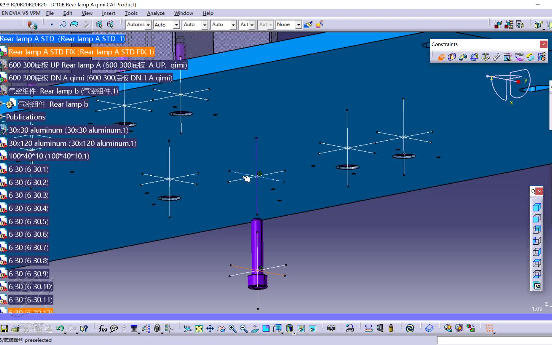Select the Coincidence Constraint tool

(441, 57)
